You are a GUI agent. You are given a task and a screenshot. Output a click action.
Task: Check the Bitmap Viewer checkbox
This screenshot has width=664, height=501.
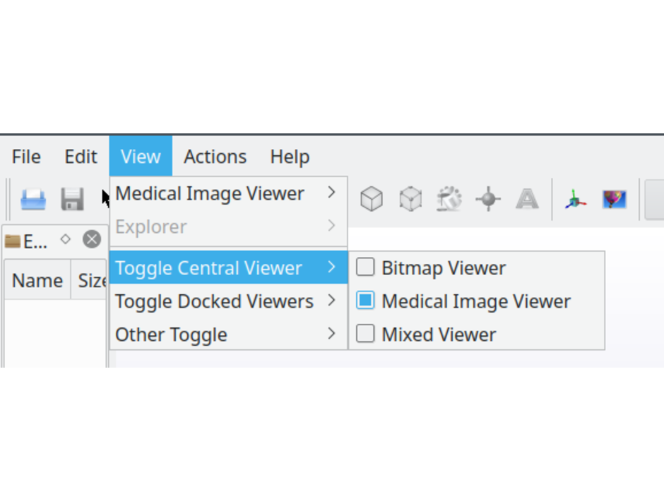(365, 267)
